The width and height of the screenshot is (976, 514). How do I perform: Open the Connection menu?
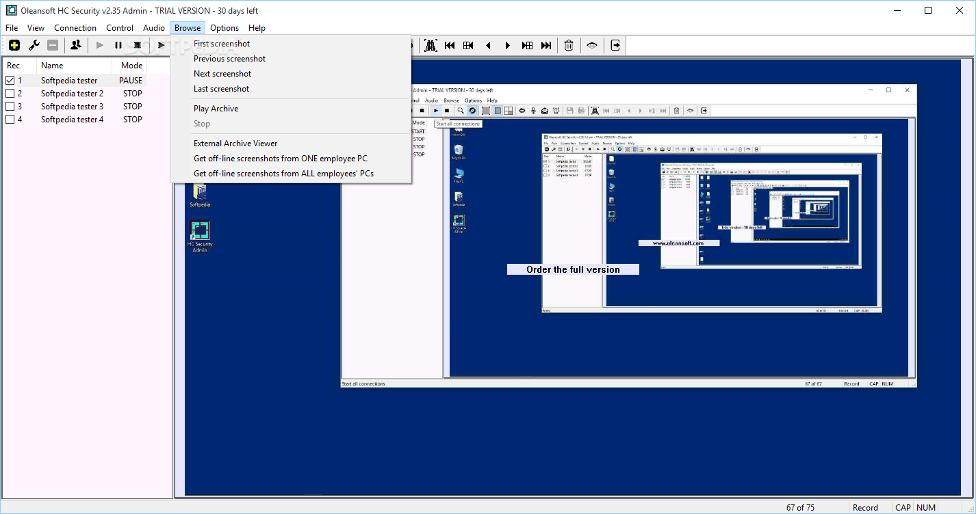[75, 28]
